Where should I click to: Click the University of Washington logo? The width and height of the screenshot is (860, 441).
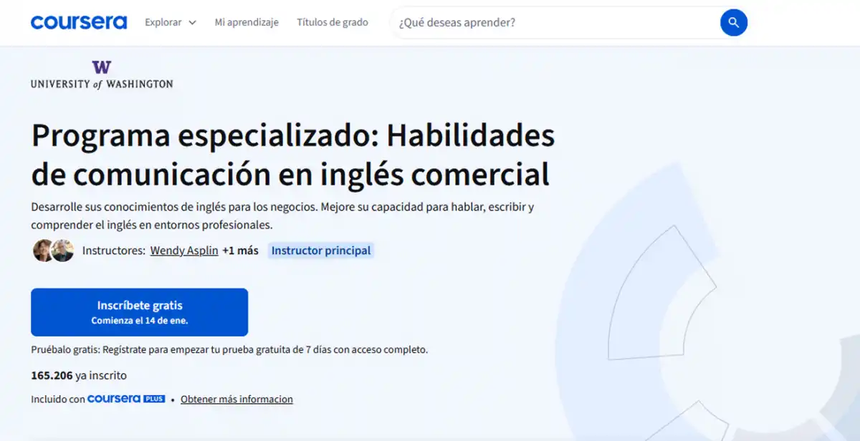pos(101,75)
